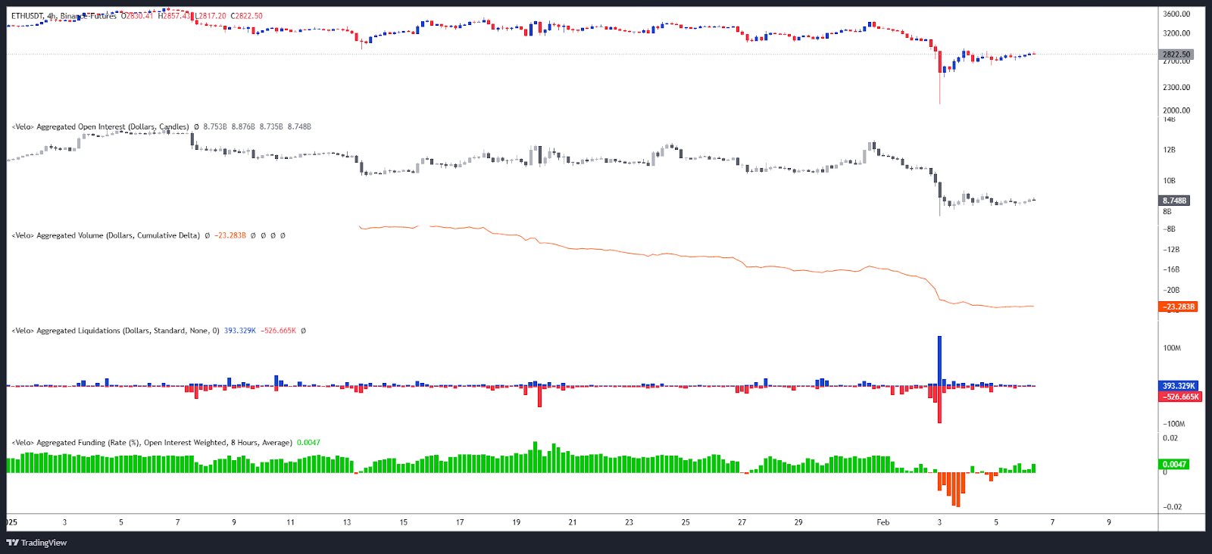The height and width of the screenshot is (554, 1212).
Task: Open the Aggregated Liquidations indicator legend
Action: coord(115,331)
